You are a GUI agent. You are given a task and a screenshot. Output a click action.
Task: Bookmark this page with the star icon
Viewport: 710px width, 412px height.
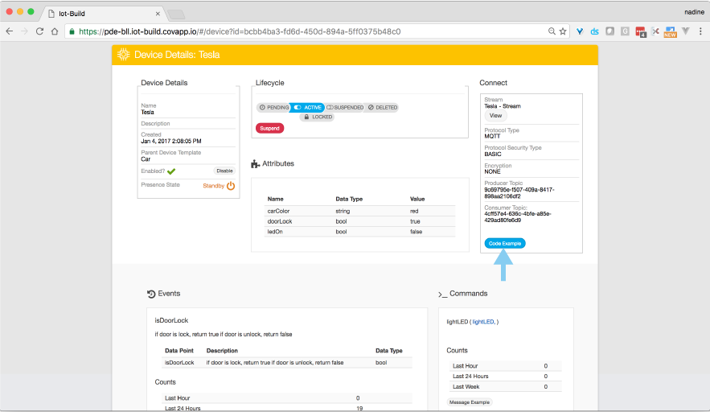click(x=563, y=31)
